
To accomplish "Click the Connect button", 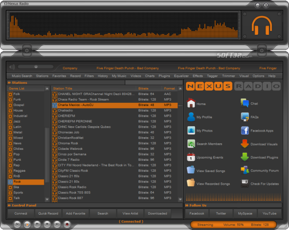I will point(21,213).
